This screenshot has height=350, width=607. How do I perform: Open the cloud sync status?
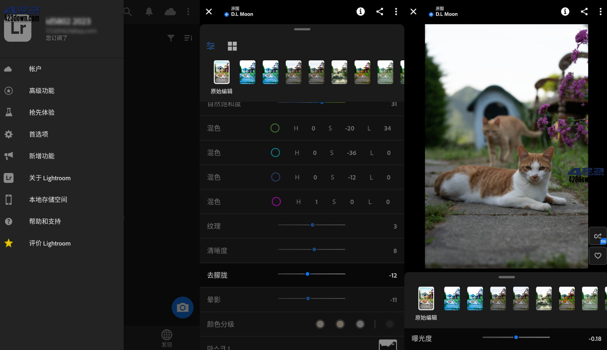[x=170, y=12]
